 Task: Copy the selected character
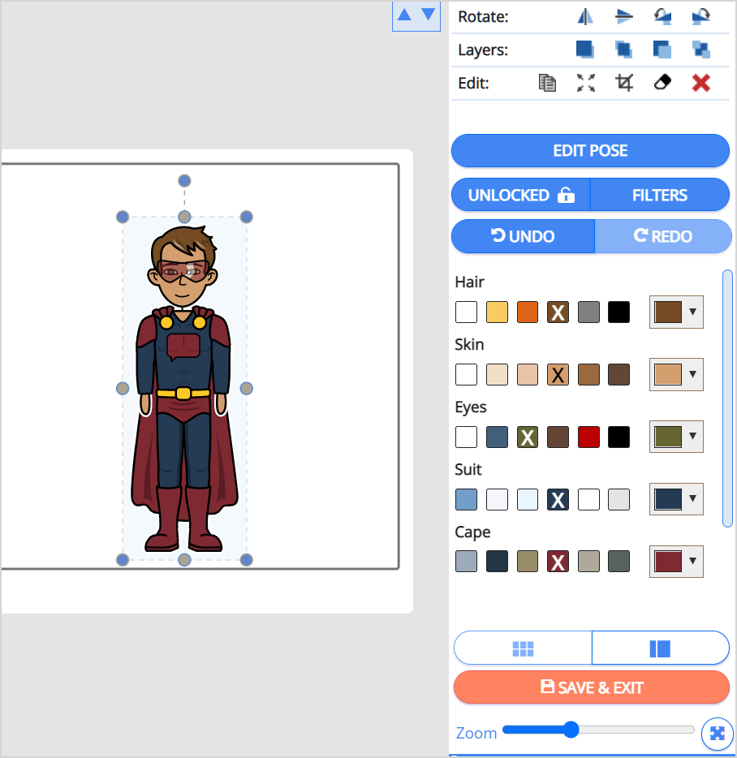(x=547, y=83)
